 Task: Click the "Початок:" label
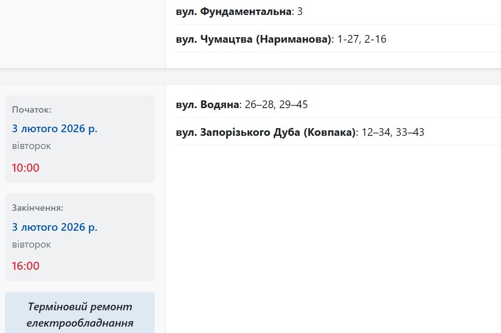[x=32, y=110]
